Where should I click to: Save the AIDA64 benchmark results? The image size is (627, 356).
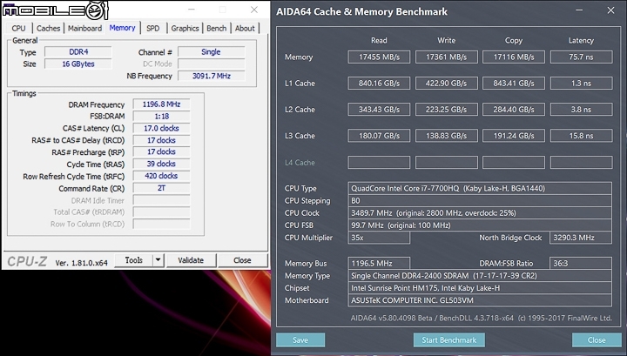pyautogui.click(x=300, y=340)
